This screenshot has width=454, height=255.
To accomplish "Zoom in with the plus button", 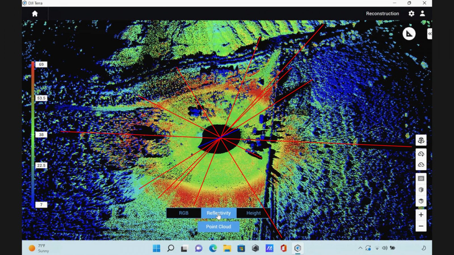I will click(421, 215).
